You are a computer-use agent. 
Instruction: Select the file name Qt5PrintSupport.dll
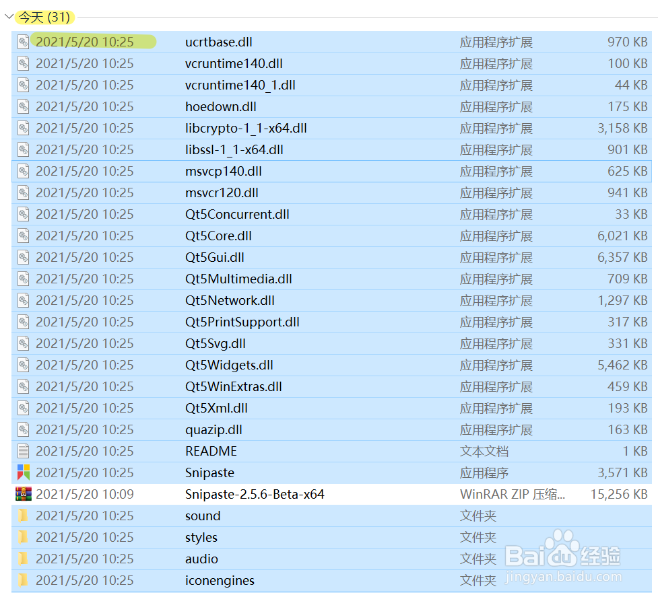tap(242, 322)
